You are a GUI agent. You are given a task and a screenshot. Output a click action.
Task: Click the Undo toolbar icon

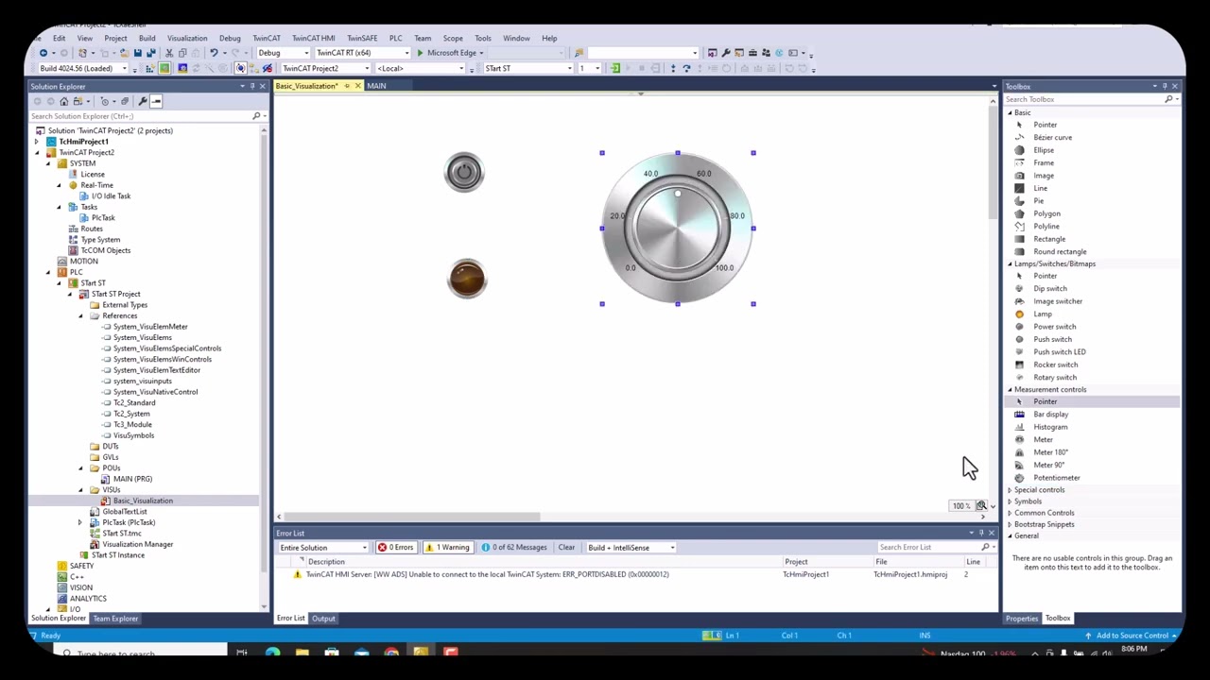pos(214,53)
